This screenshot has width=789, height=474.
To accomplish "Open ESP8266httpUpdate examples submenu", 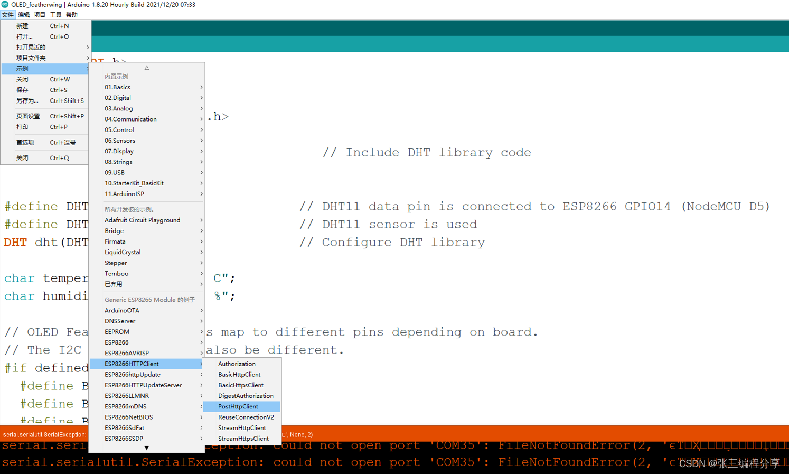I will click(147, 375).
